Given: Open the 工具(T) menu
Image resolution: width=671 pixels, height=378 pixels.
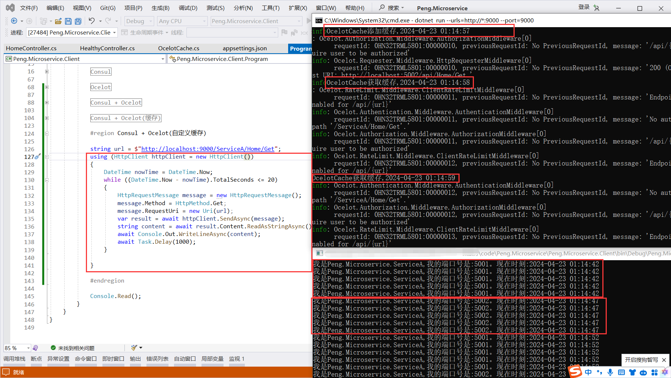Looking at the screenshot, I should 271,8.
